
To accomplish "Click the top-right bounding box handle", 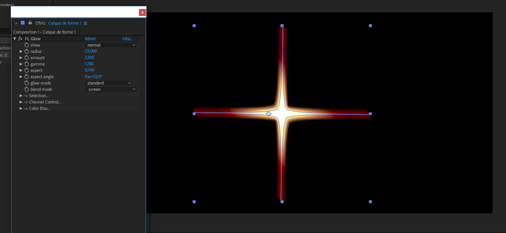I will (x=370, y=26).
